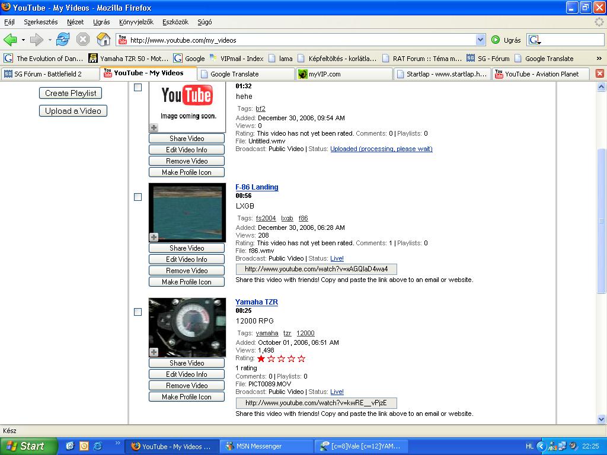Click the green Back arrow button
This screenshot has width=607, height=455.
10,40
